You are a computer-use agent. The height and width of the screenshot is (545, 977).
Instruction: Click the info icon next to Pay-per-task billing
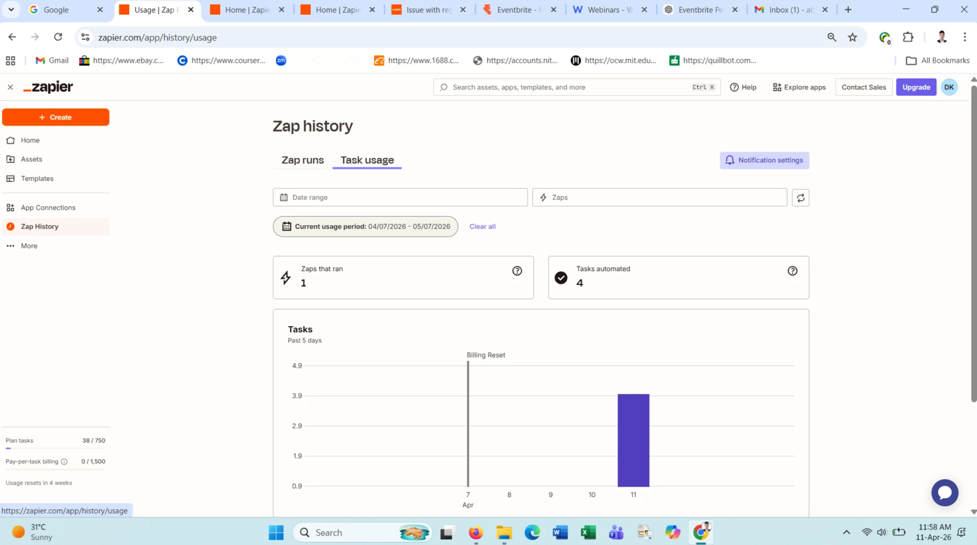[x=64, y=461]
